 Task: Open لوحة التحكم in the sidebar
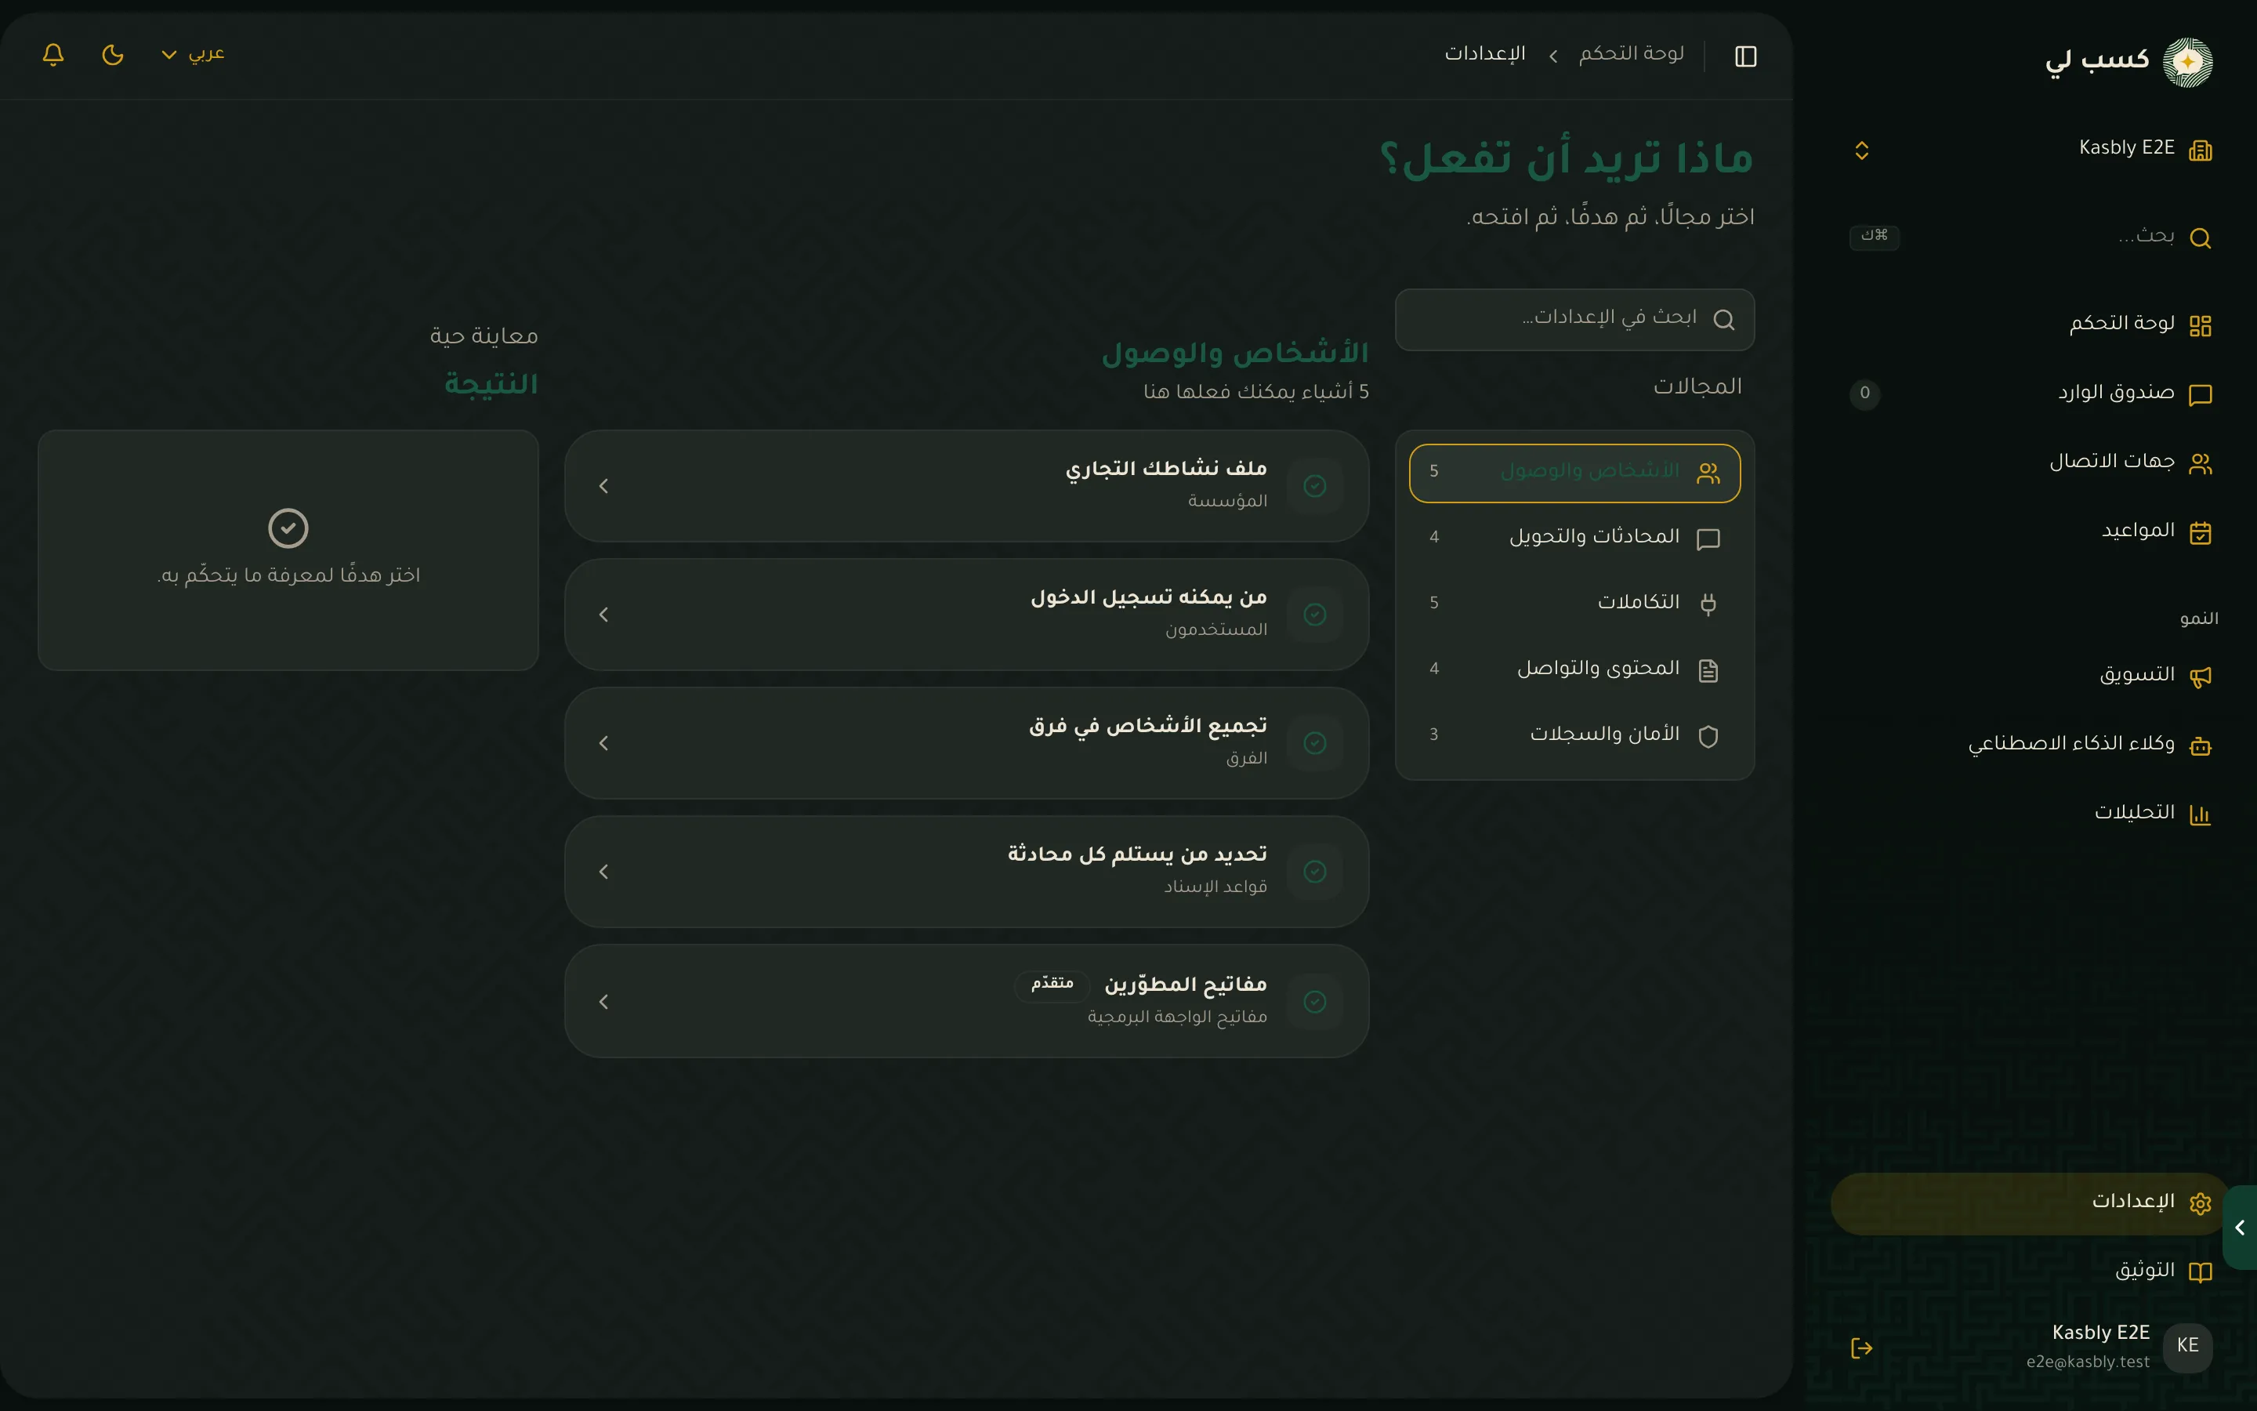point(2031,324)
